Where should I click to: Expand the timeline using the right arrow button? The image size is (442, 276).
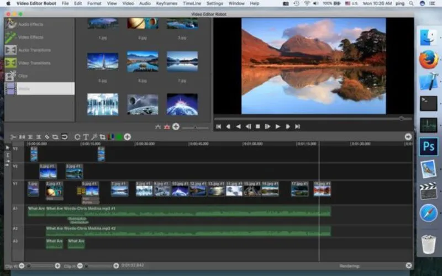tap(408, 136)
